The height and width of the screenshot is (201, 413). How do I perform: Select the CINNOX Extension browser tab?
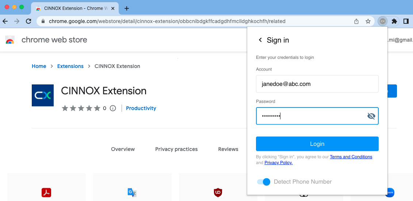(75, 8)
